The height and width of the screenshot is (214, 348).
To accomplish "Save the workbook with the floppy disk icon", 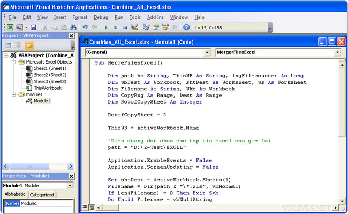I will pyautogui.click(x=34, y=27).
